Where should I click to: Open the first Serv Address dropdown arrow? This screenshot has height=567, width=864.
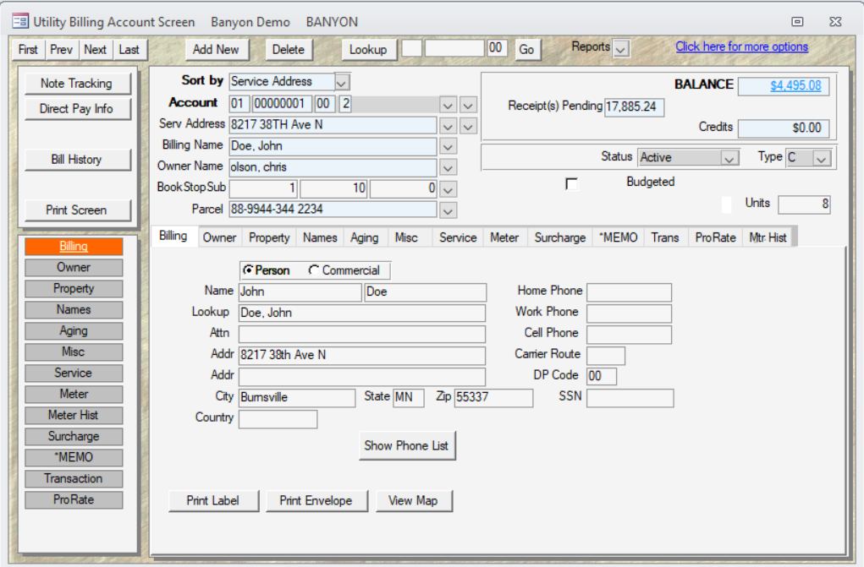tap(448, 127)
